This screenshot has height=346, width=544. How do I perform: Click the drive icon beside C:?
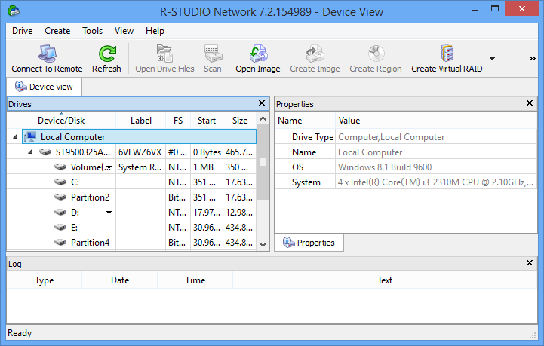(60, 182)
